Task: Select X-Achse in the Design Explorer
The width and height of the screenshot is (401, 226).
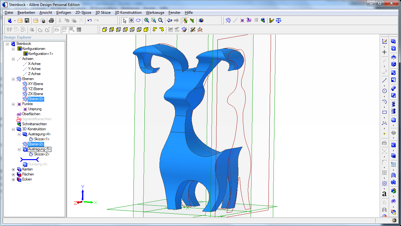Action: click(34, 64)
